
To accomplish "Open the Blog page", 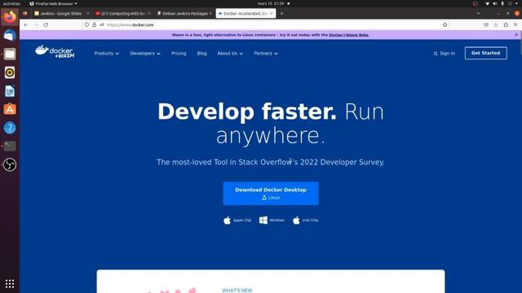I will (201, 54).
